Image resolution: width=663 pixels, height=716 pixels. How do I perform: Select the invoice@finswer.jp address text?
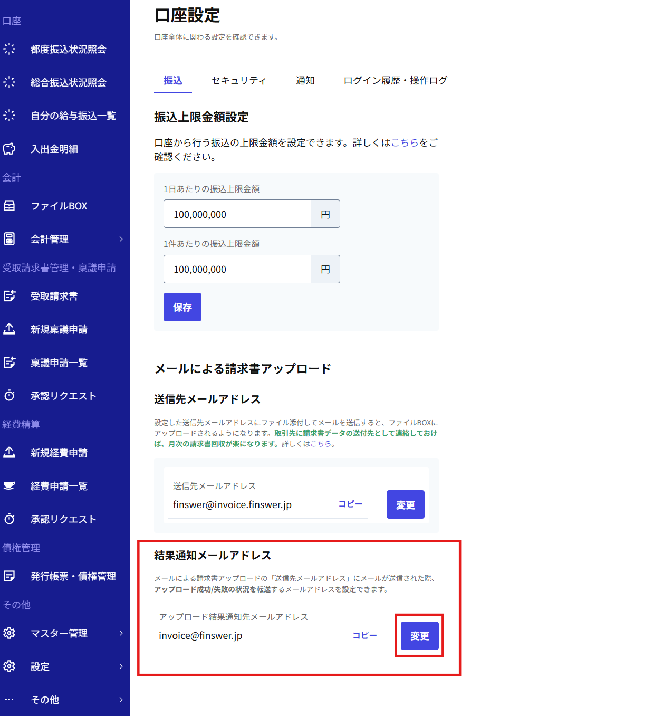point(200,635)
